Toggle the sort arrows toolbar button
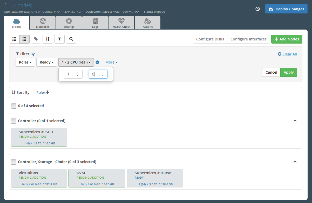 tap(48, 39)
